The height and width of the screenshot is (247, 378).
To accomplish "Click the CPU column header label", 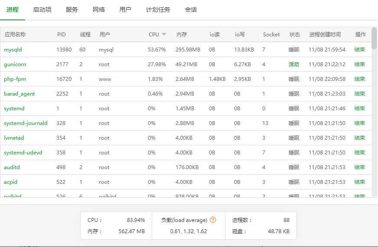I will click(154, 35).
